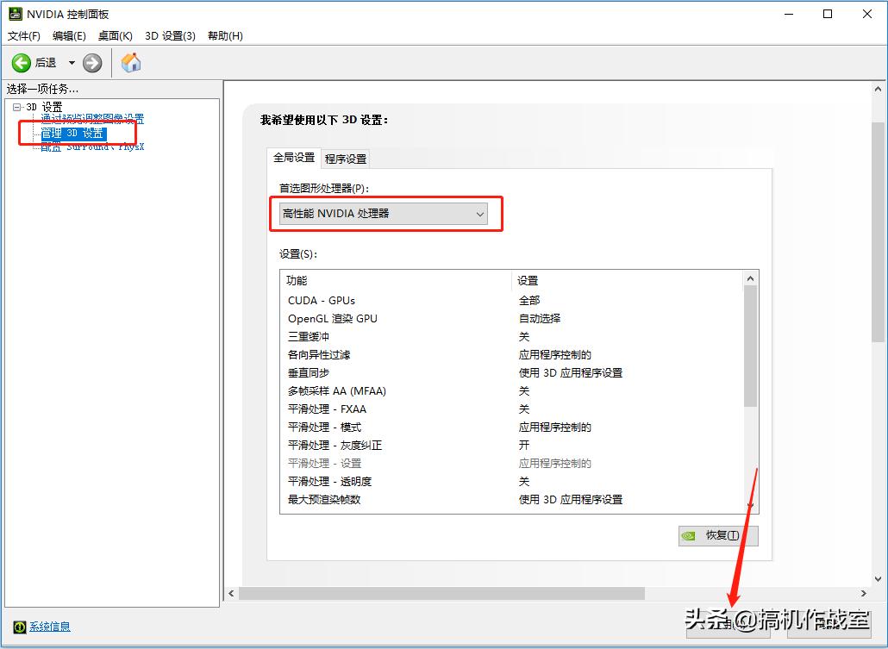Click the Forward navigation arrow
888x649 pixels.
click(91, 62)
